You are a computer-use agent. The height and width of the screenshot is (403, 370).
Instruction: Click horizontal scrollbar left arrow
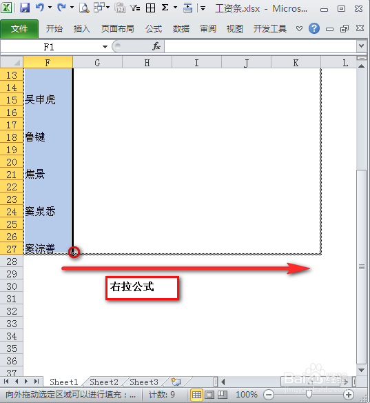[x=223, y=382]
